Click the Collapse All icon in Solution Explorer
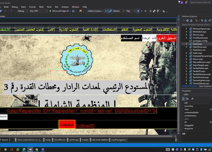 point(210,20)
